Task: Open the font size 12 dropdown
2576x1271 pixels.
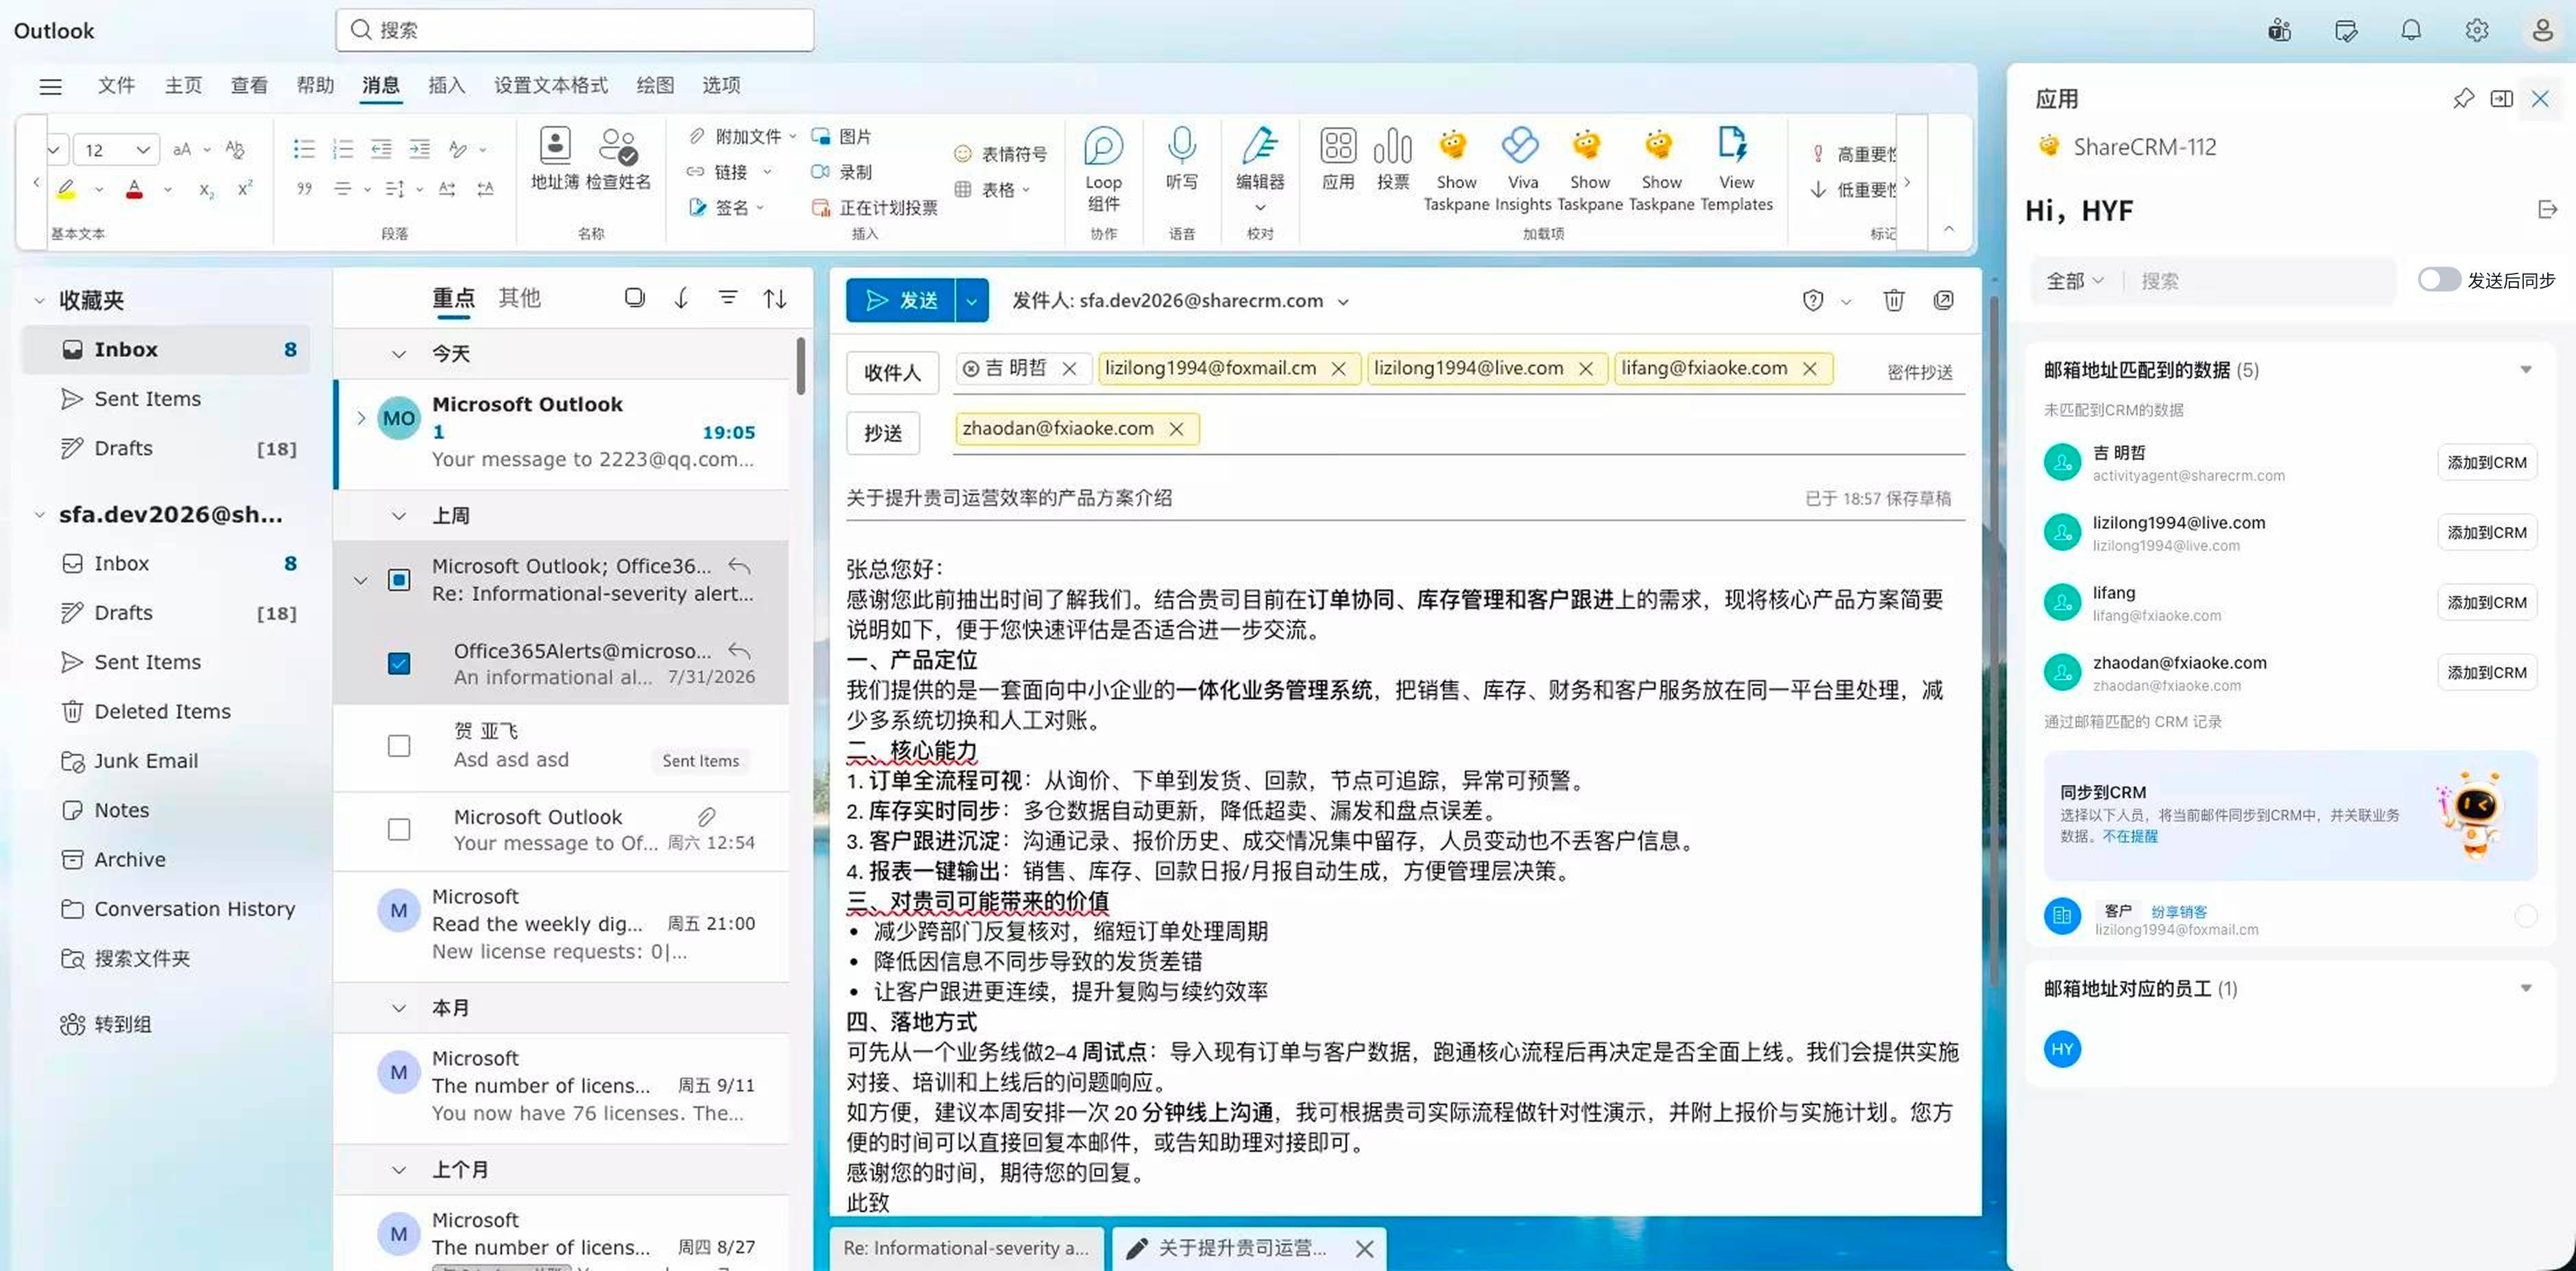Action: 143,150
